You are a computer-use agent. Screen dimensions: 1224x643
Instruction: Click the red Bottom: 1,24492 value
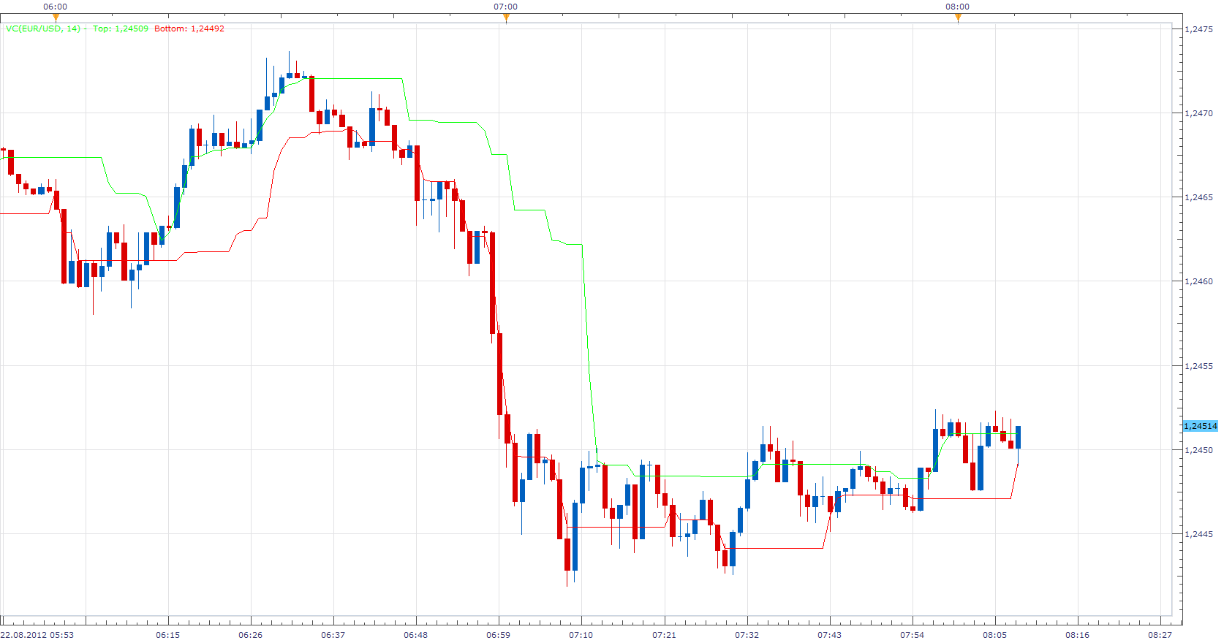pyautogui.click(x=189, y=28)
